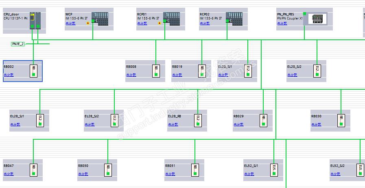Select the EL28_SJ2 device icon
The width and height of the screenshot is (365, 188).
click(114, 121)
